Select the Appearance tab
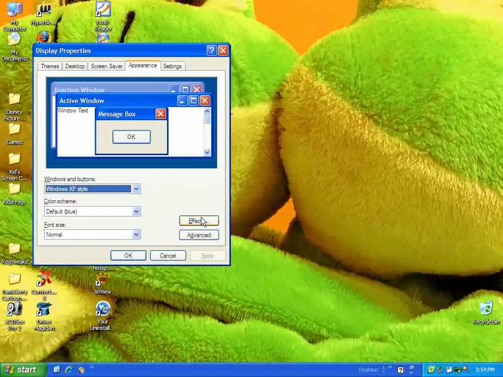This screenshot has height=377, width=503. (143, 65)
